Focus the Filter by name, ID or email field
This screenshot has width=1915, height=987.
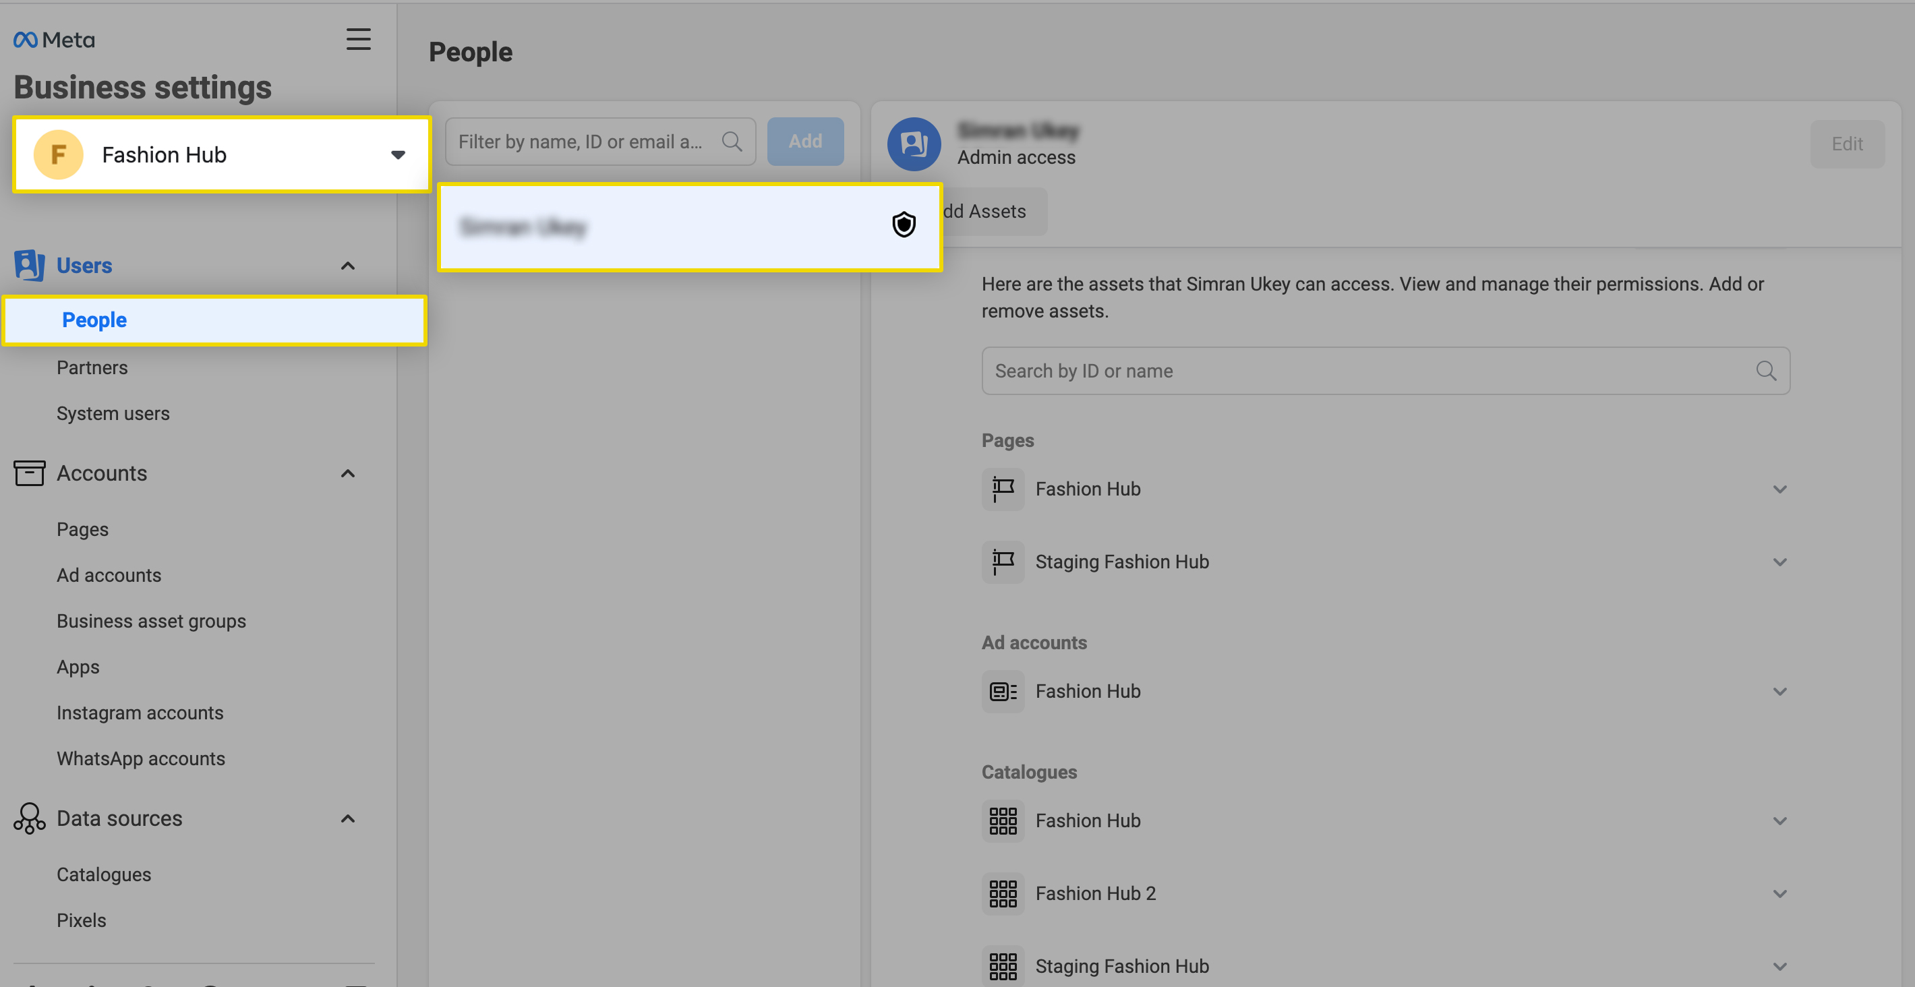pos(600,141)
